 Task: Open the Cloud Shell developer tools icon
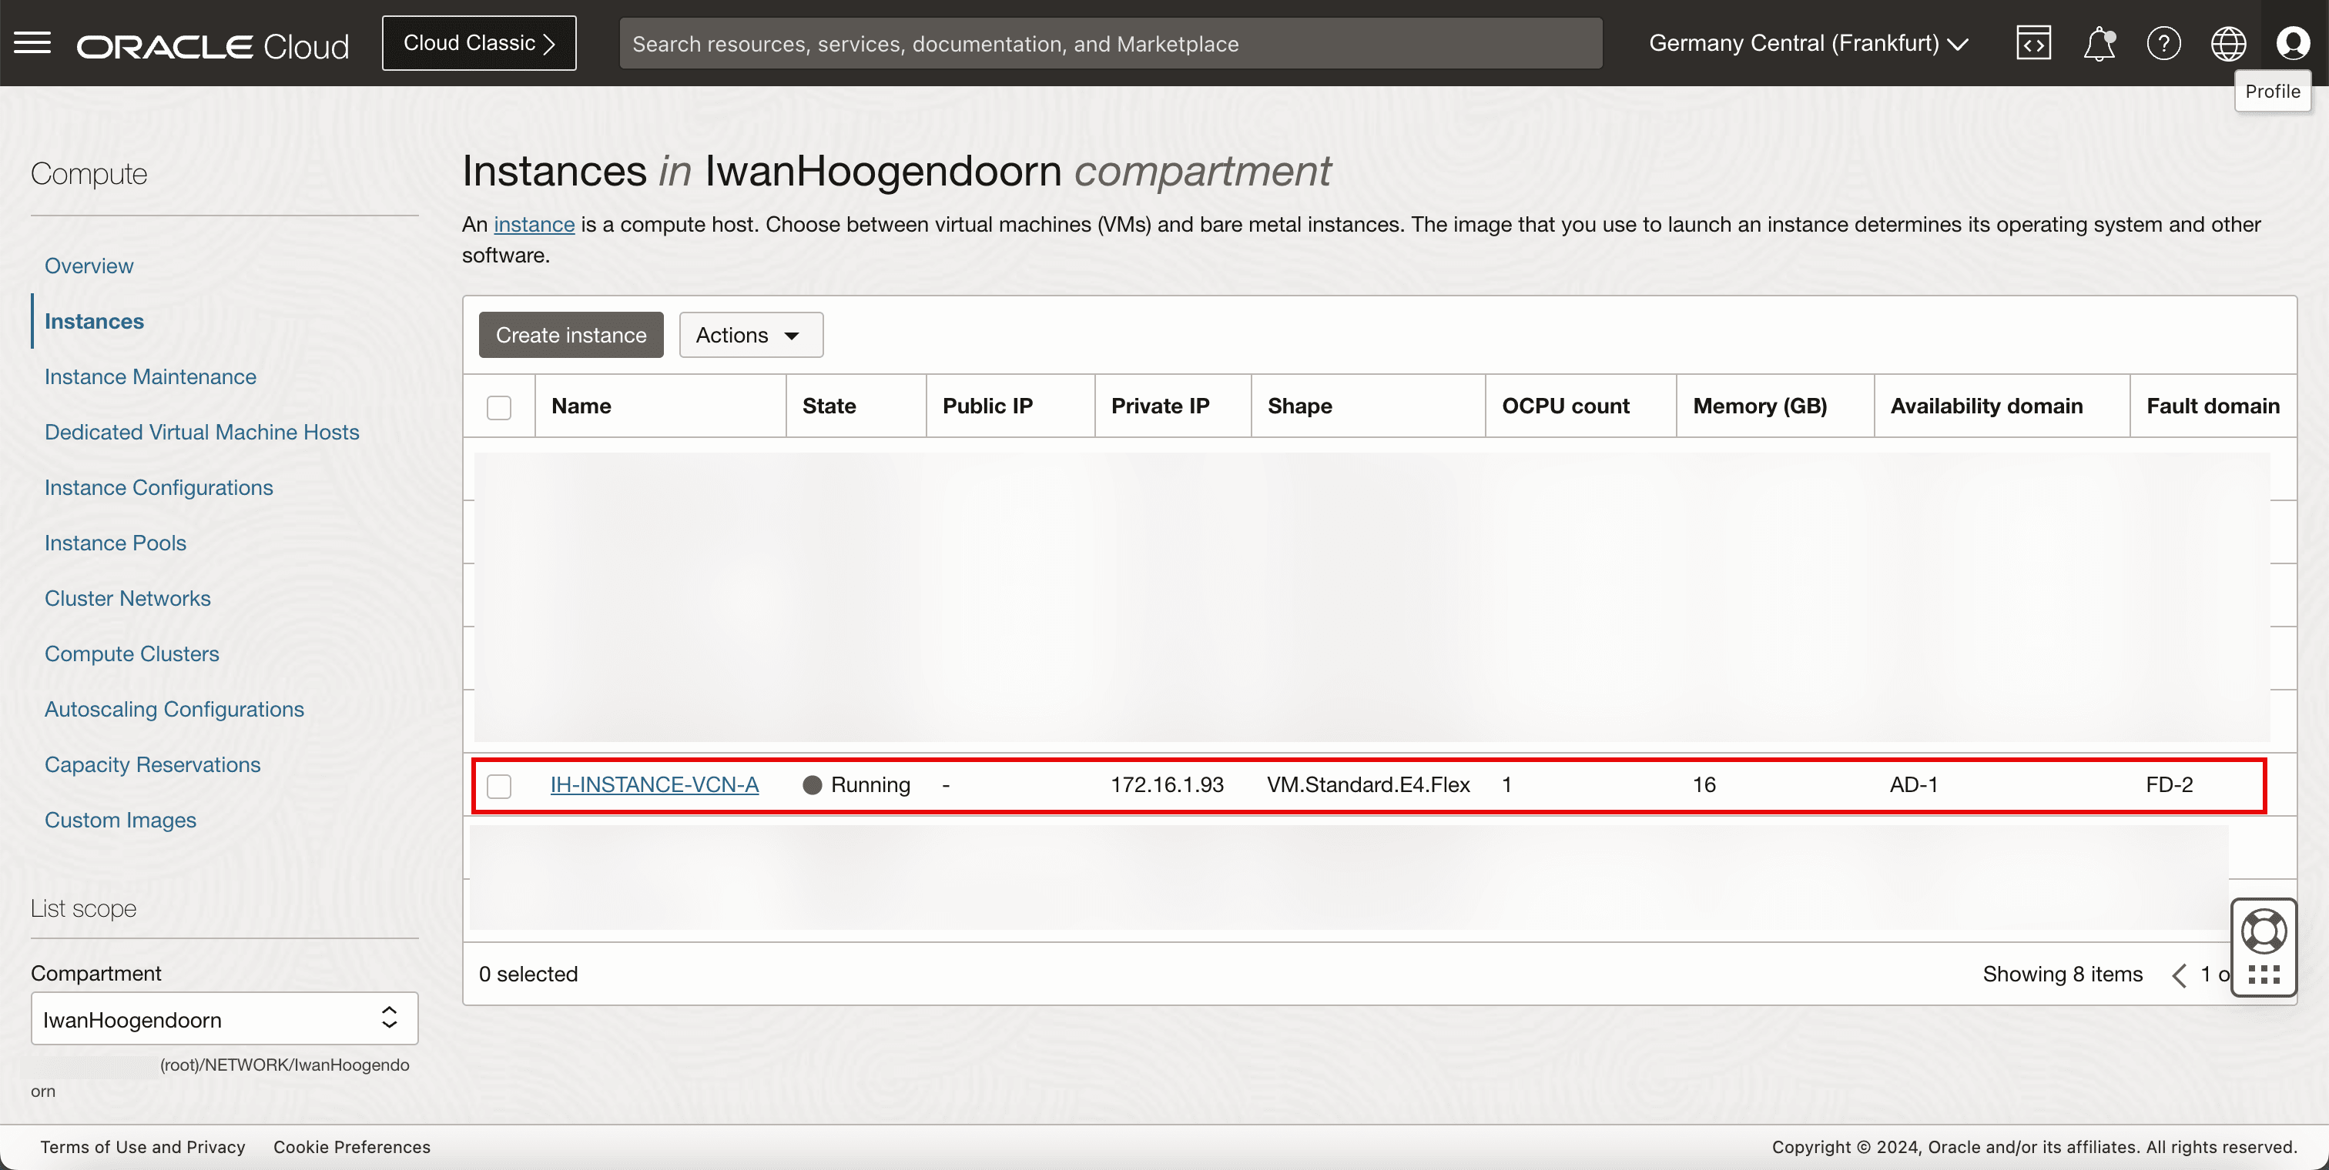[2033, 42]
